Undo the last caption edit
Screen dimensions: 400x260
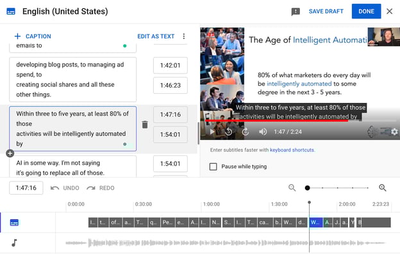click(x=65, y=188)
